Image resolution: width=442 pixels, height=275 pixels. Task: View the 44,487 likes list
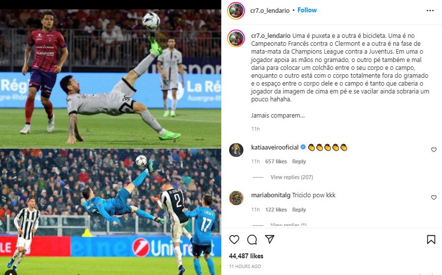click(246, 256)
